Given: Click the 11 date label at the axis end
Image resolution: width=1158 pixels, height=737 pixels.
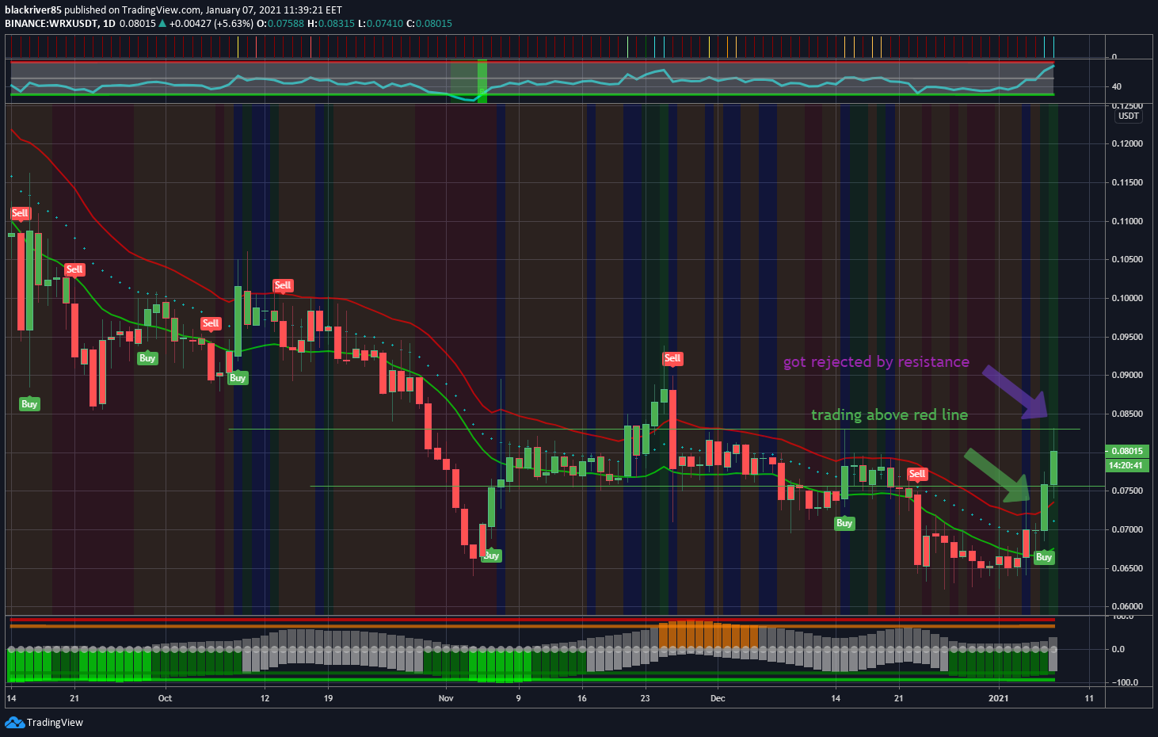Looking at the screenshot, I should coord(1089,698).
